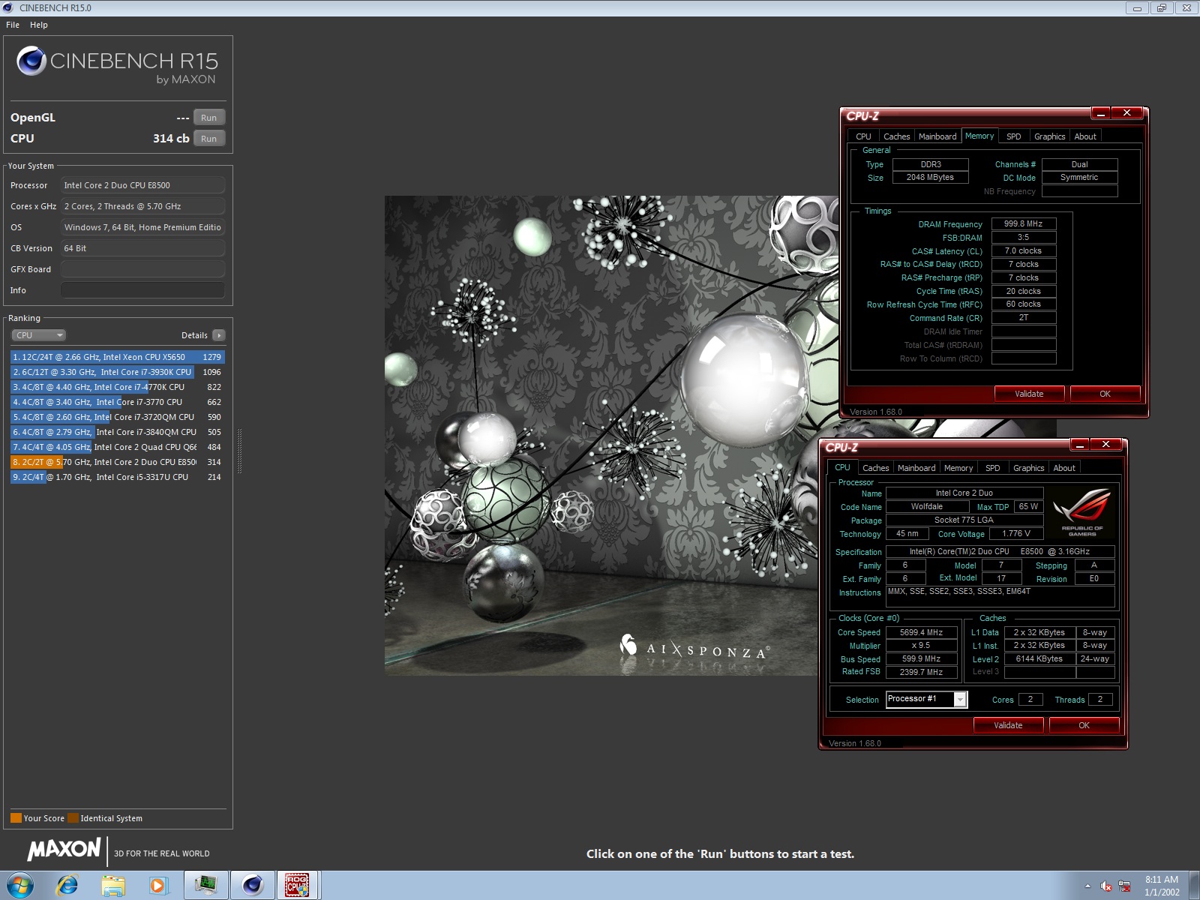The height and width of the screenshot is (900, 1200).
Task: Open Mainboard tab in upper CPU-Z window
Action: pos(937,136)
